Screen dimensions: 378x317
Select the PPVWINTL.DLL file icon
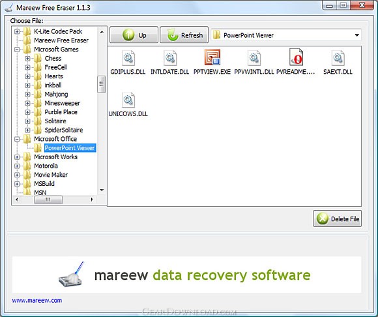(x=254, y=58)
